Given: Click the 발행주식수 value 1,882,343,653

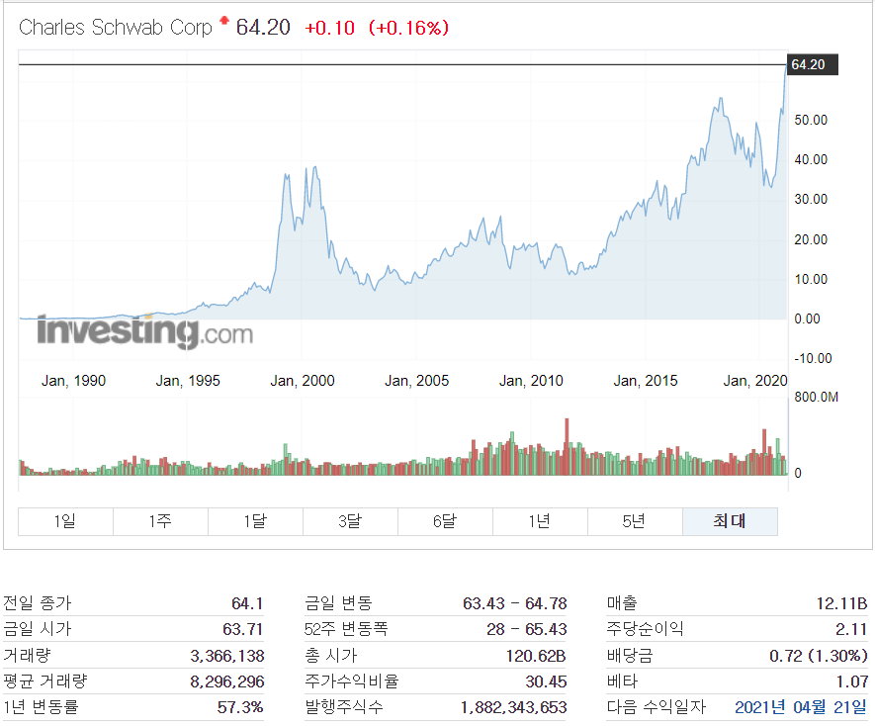Looking at the screenshot, I should click(x=513, y=707).
